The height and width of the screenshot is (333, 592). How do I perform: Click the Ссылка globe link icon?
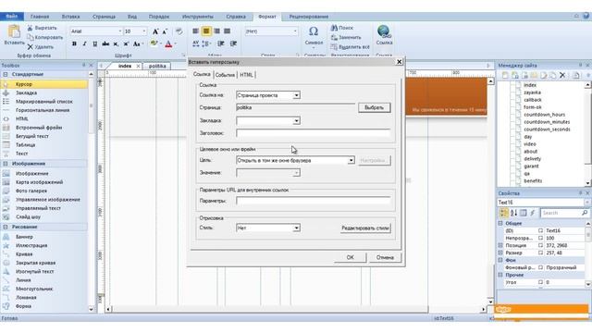pyautogui.click(x=384, y=31)
